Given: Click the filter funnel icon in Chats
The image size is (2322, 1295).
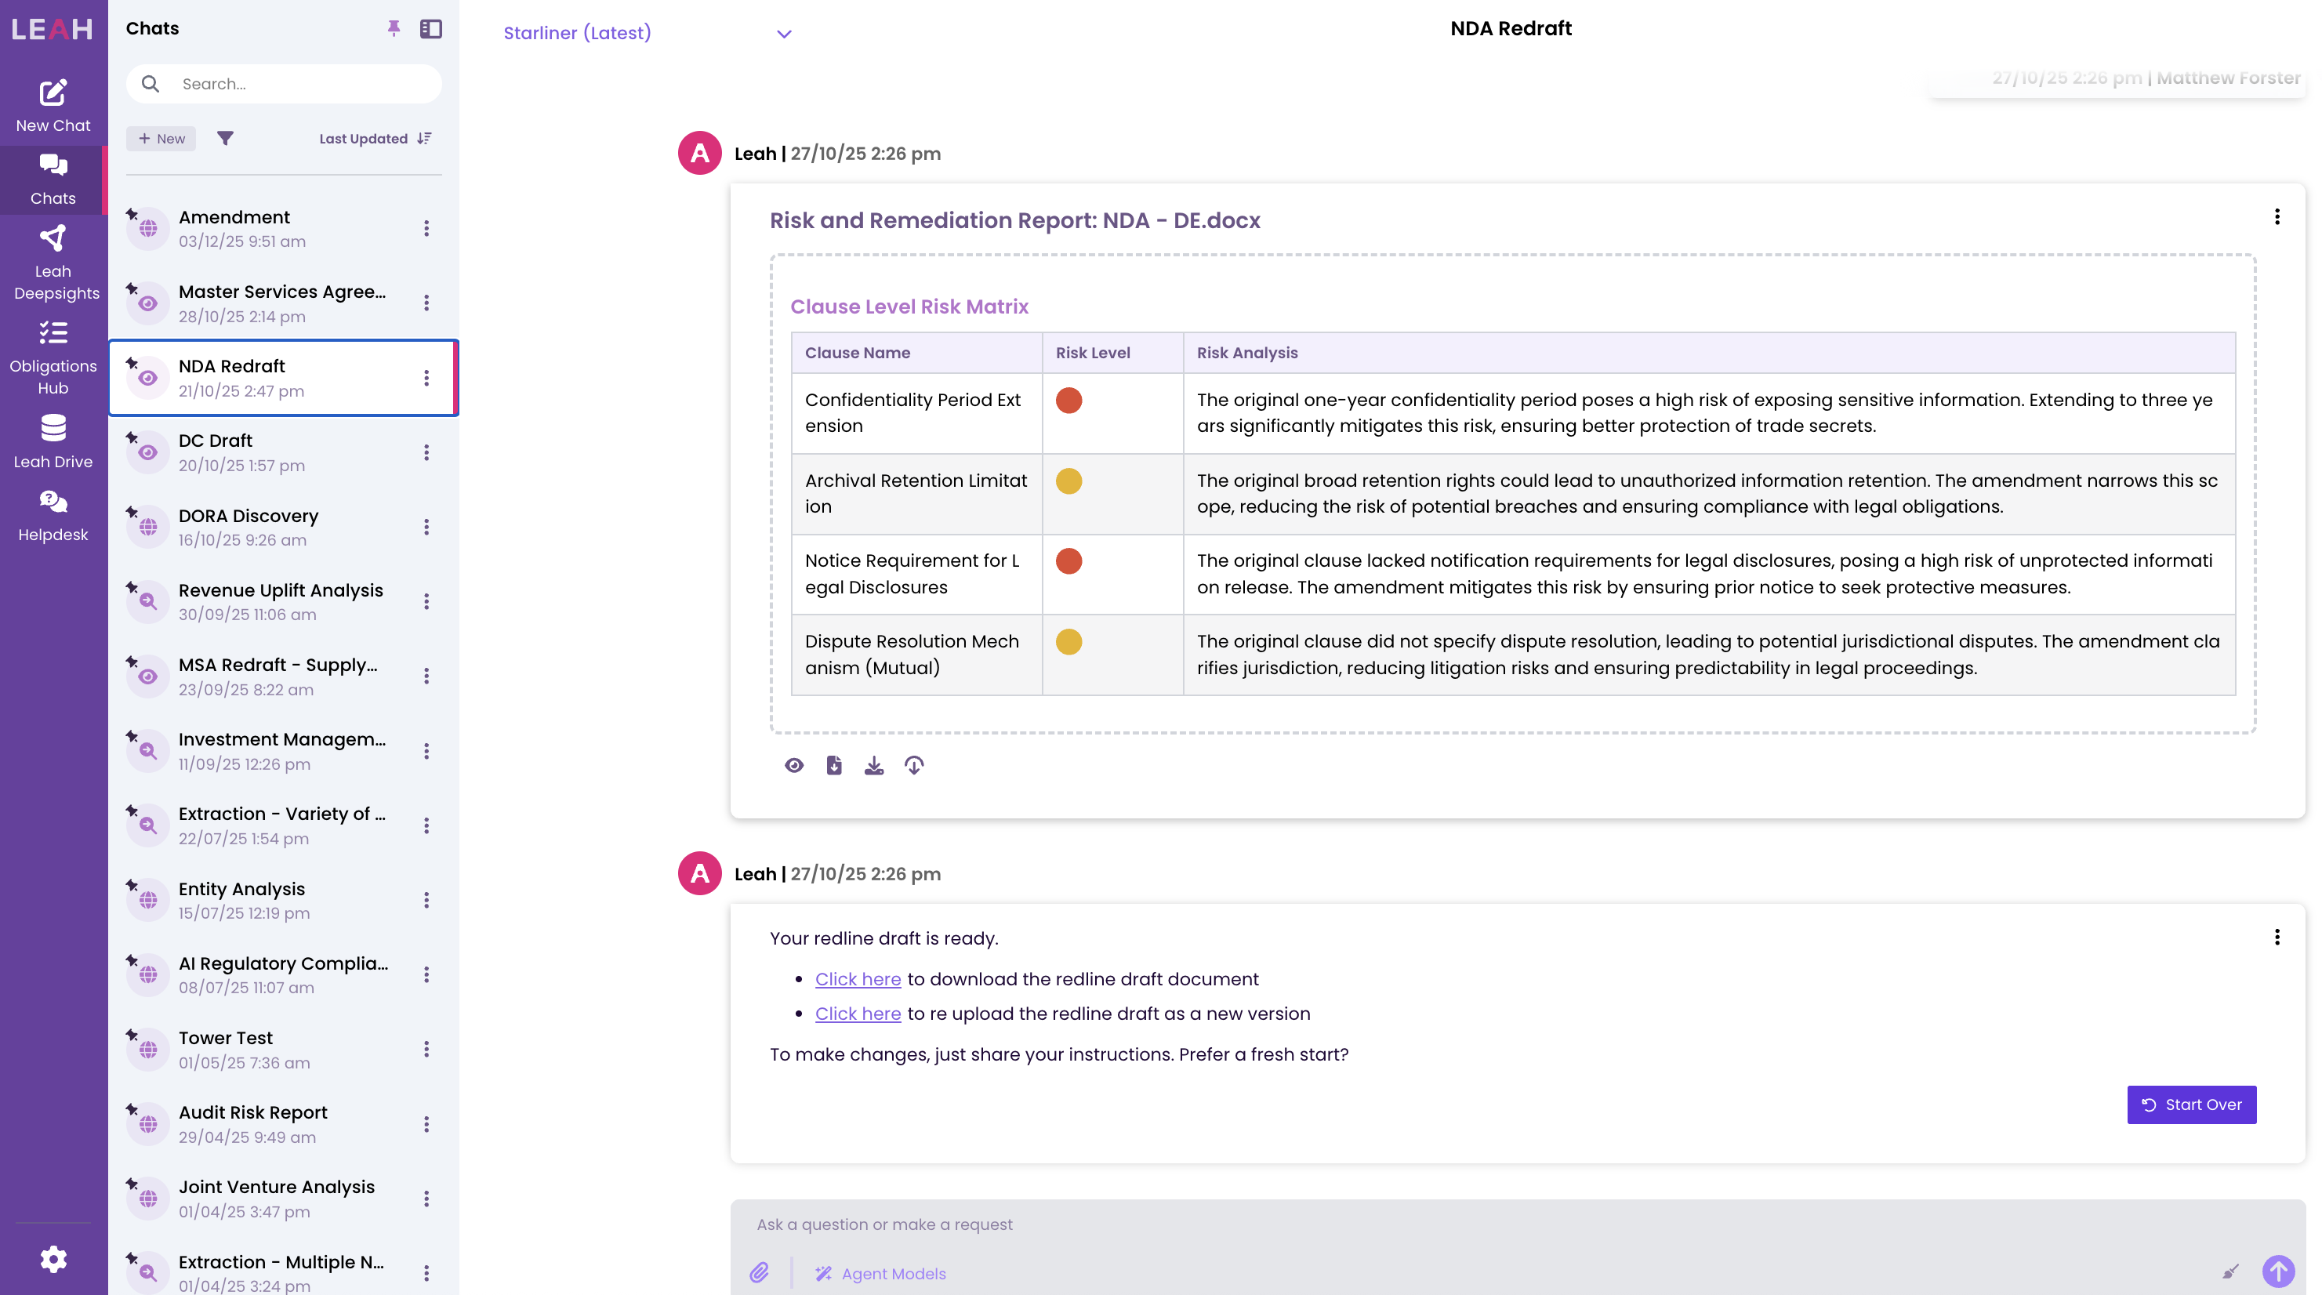Looking at the screenshot, I should tap(225, 138).
